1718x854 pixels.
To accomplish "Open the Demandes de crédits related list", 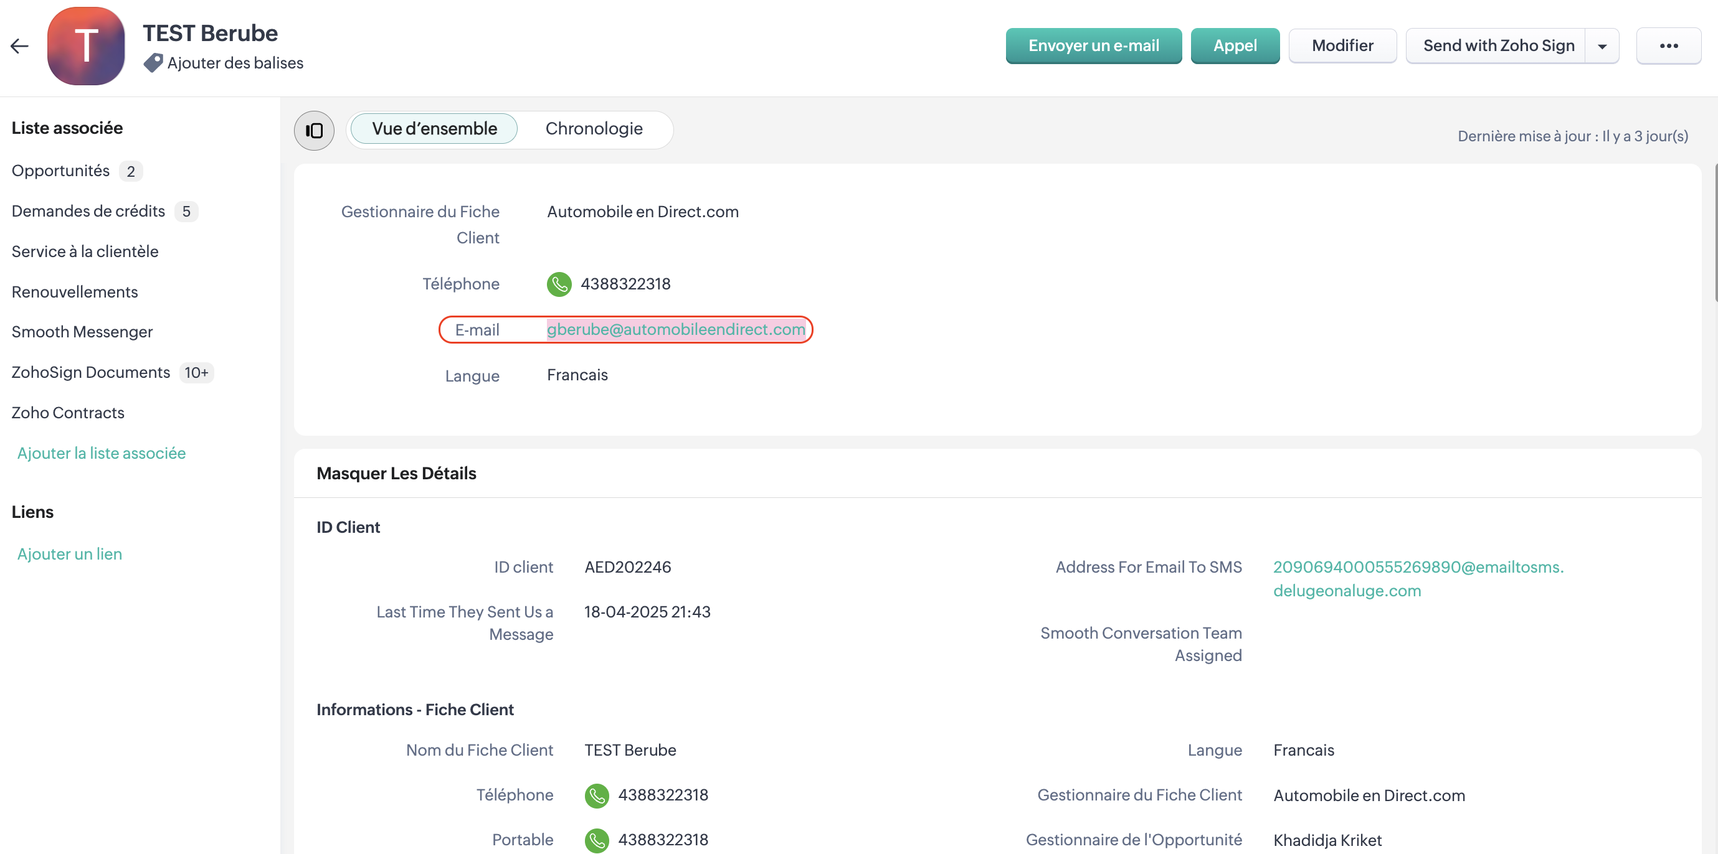I will pos(88,212).
